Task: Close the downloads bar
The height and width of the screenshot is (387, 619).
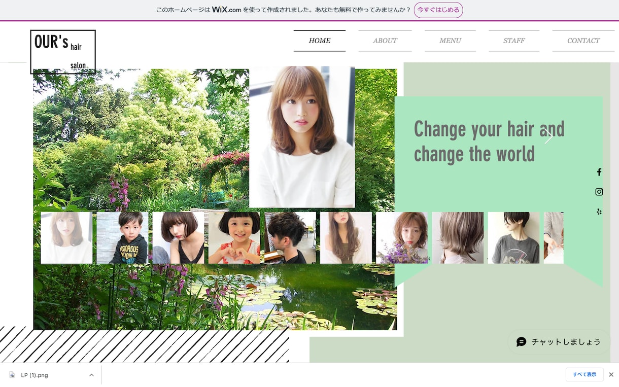Action: pos(611,375)
